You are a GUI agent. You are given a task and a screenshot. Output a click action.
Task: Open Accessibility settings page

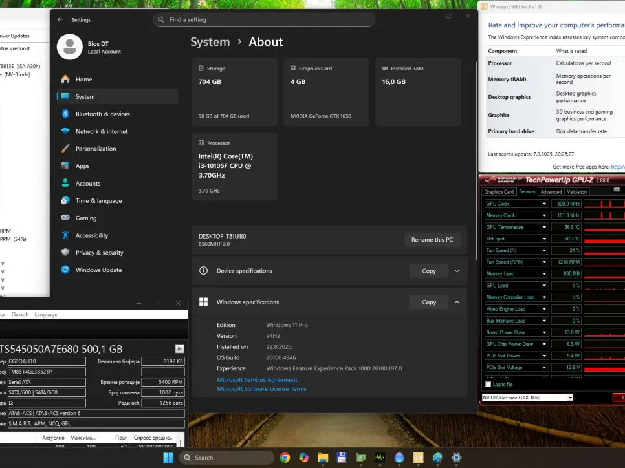[91, 235]
